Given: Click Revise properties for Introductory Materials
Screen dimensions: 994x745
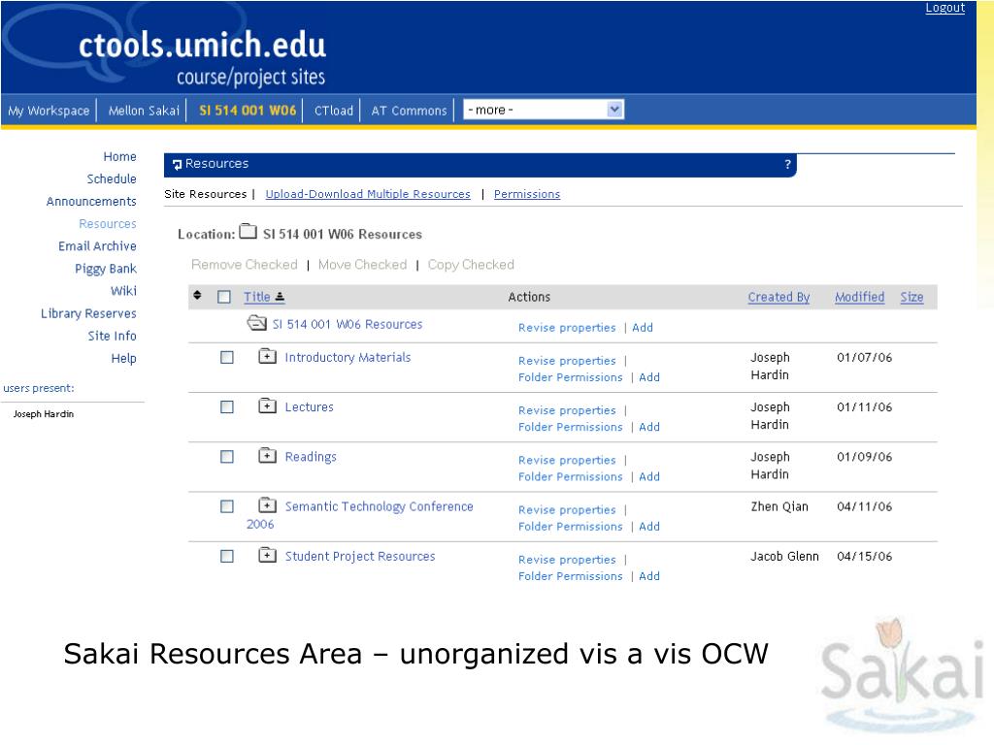Looking at the screenshot, I should [x=567, y=361].
